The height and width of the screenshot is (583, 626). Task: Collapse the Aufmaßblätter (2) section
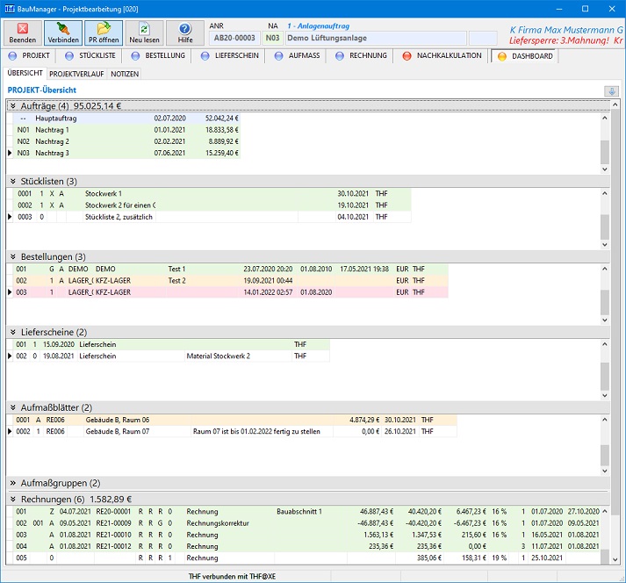(13, 407)
